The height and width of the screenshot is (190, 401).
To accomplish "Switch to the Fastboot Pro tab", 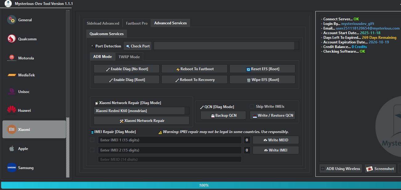I will 136,23.
